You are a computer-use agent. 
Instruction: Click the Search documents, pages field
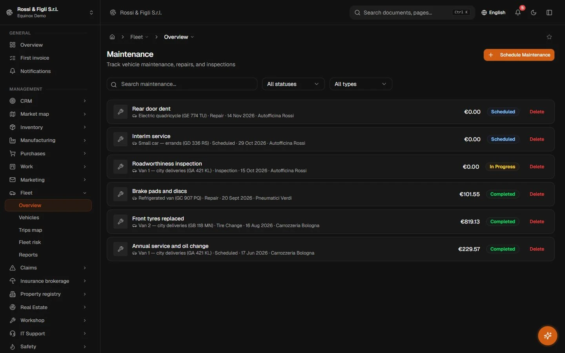click(412, 13)
